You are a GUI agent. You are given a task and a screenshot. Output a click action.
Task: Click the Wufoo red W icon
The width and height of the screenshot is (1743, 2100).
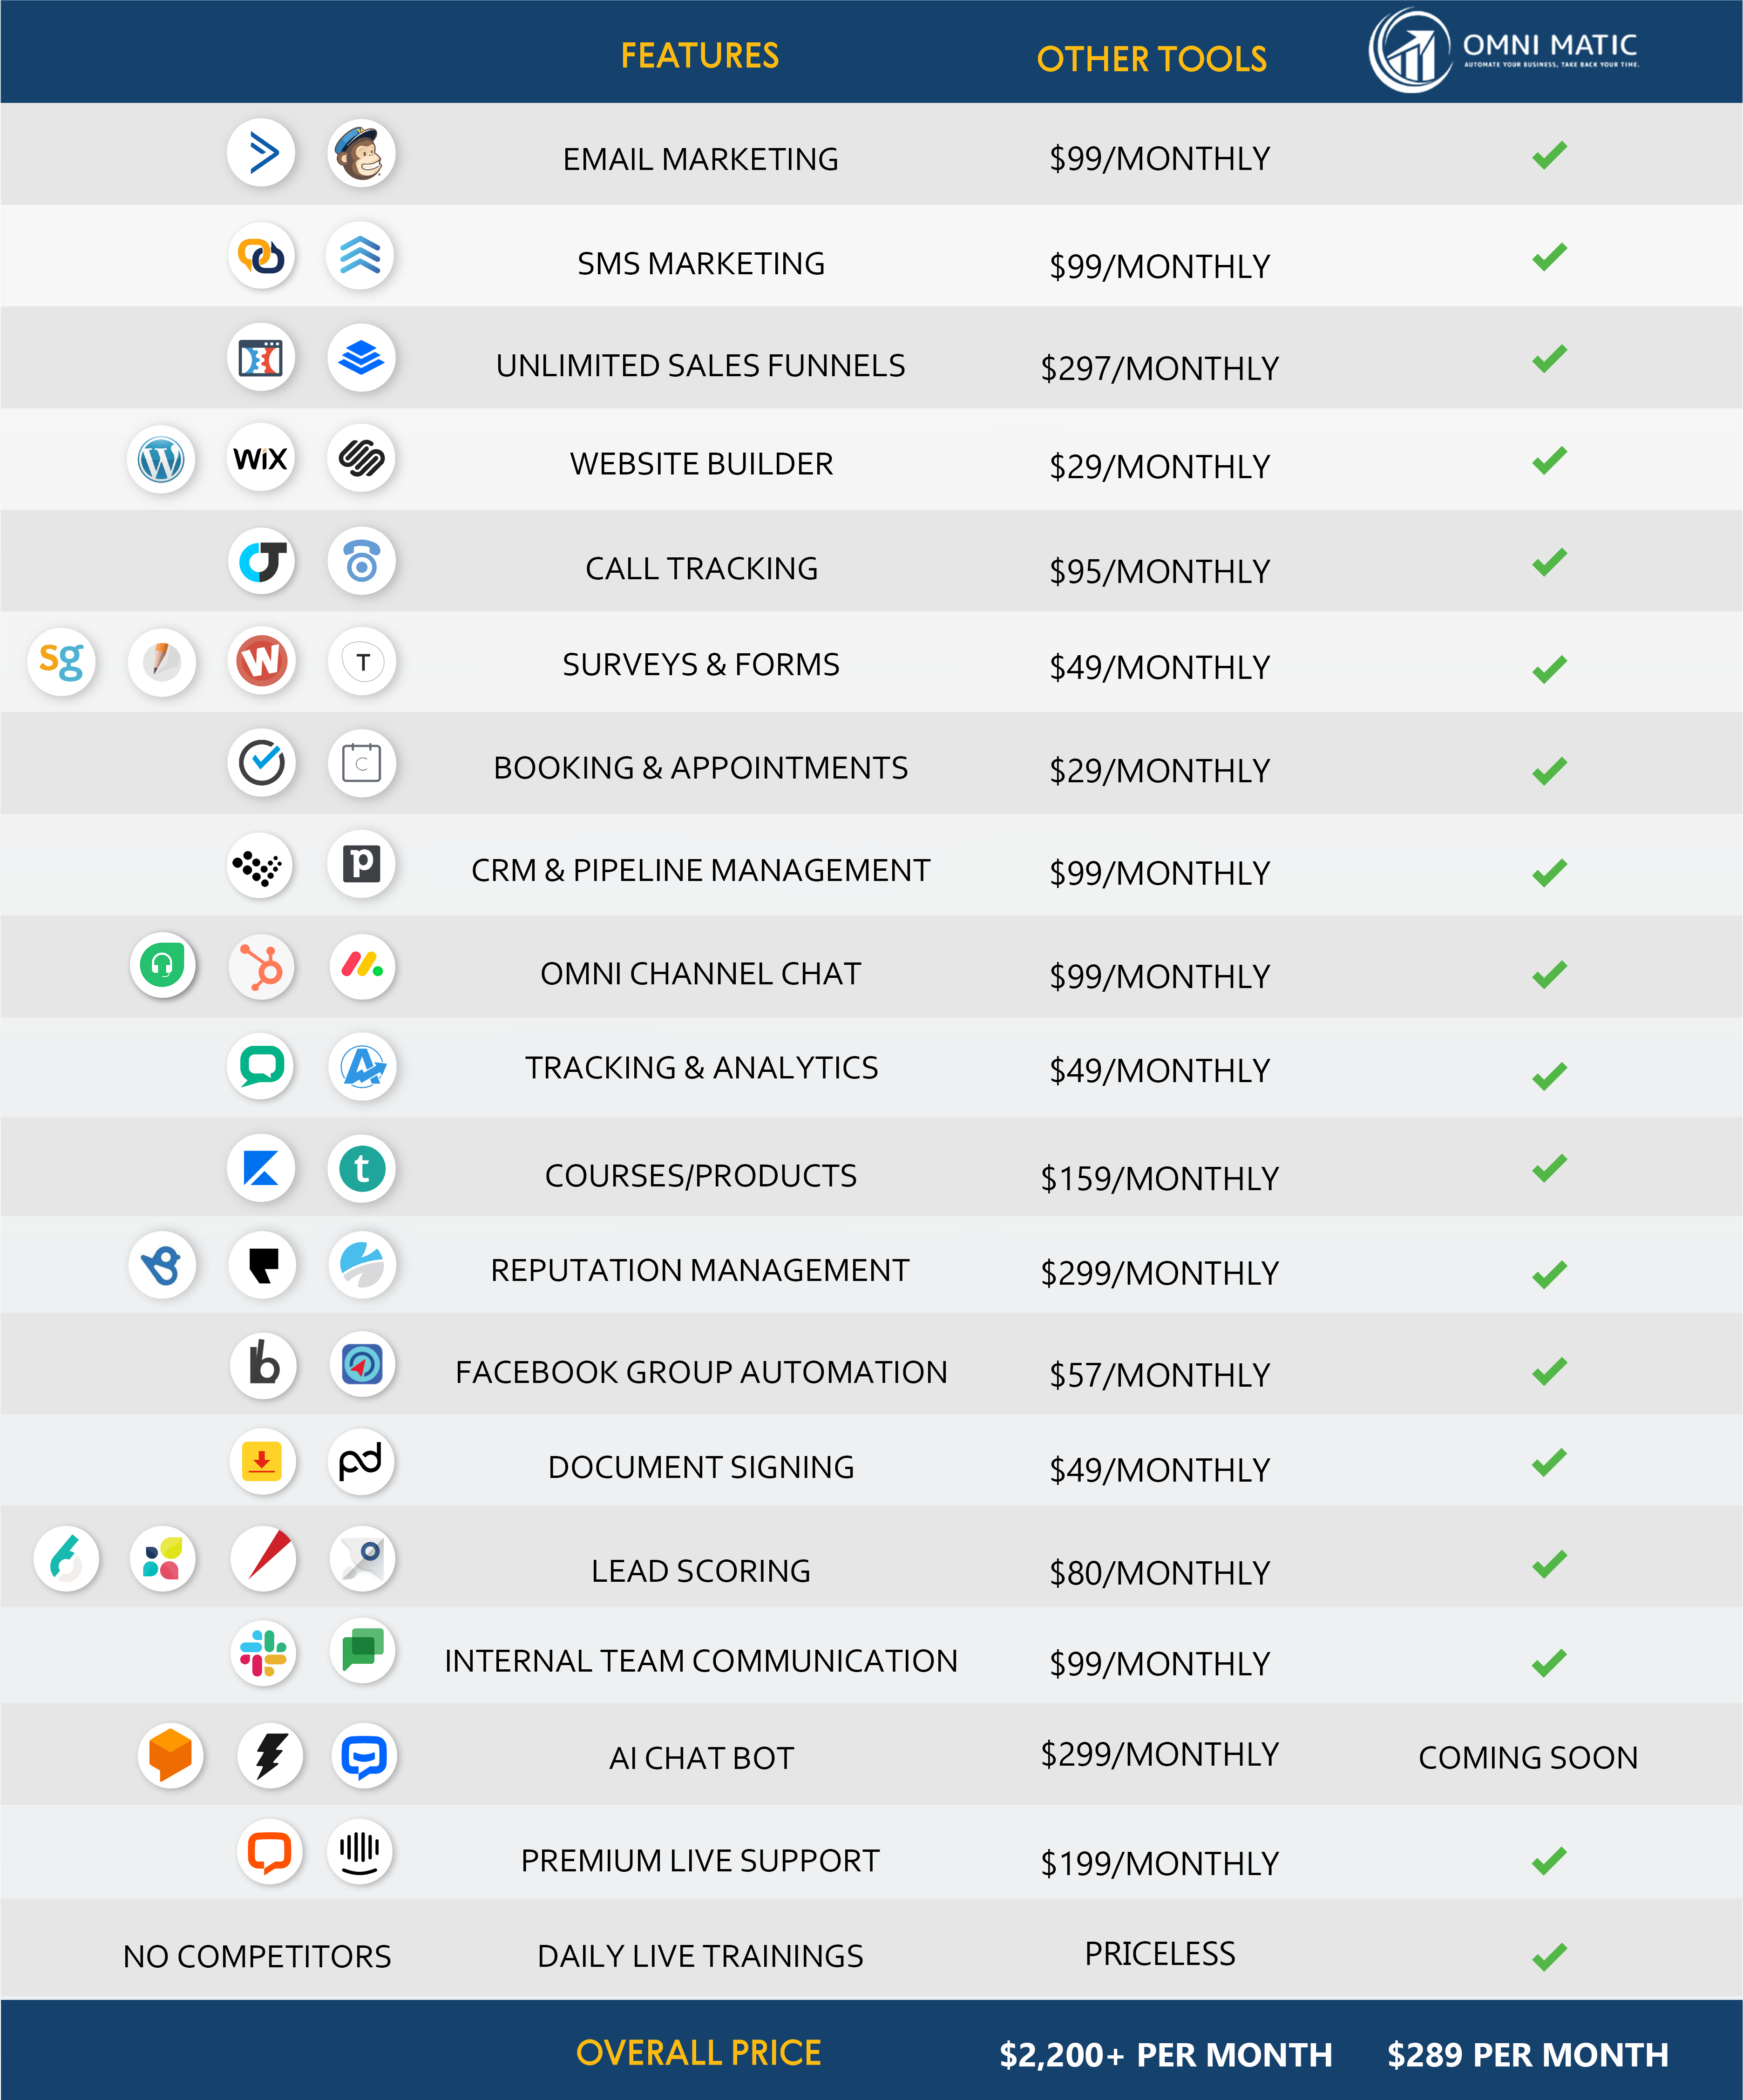[x=261, y=661]
